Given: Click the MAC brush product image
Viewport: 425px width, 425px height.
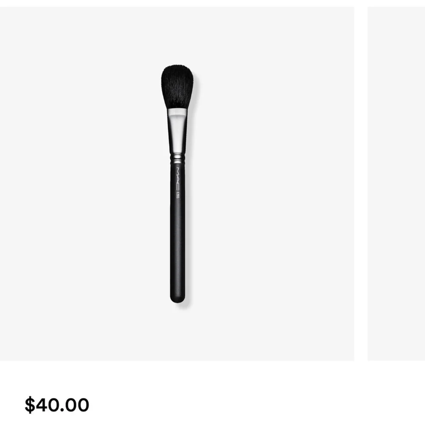Looking at the screenshot, I should pyautogui.click(x=177, y=184).
